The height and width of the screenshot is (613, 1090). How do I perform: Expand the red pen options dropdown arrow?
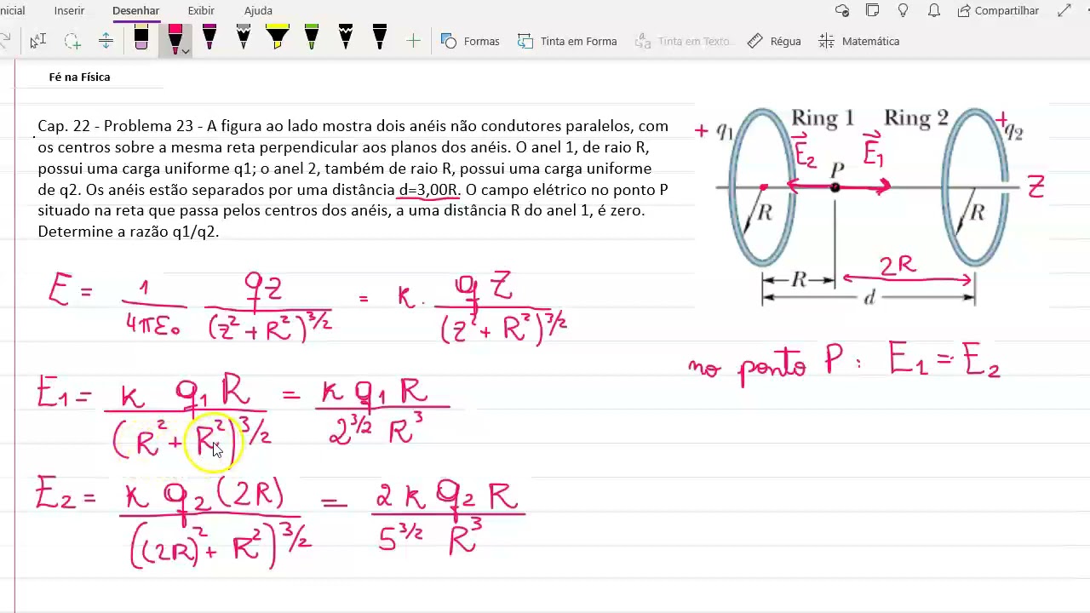186,52
